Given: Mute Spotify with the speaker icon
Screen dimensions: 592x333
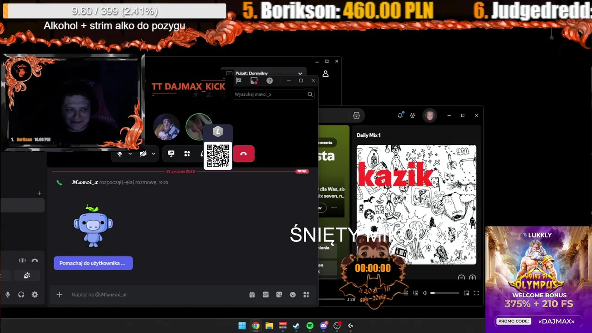Looking at the screenshot, I should [425, 293].
